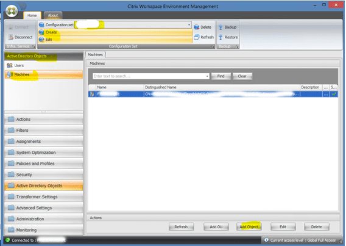Open Policies and Profiles section
The image size is (346, 246).
(44, 164)
